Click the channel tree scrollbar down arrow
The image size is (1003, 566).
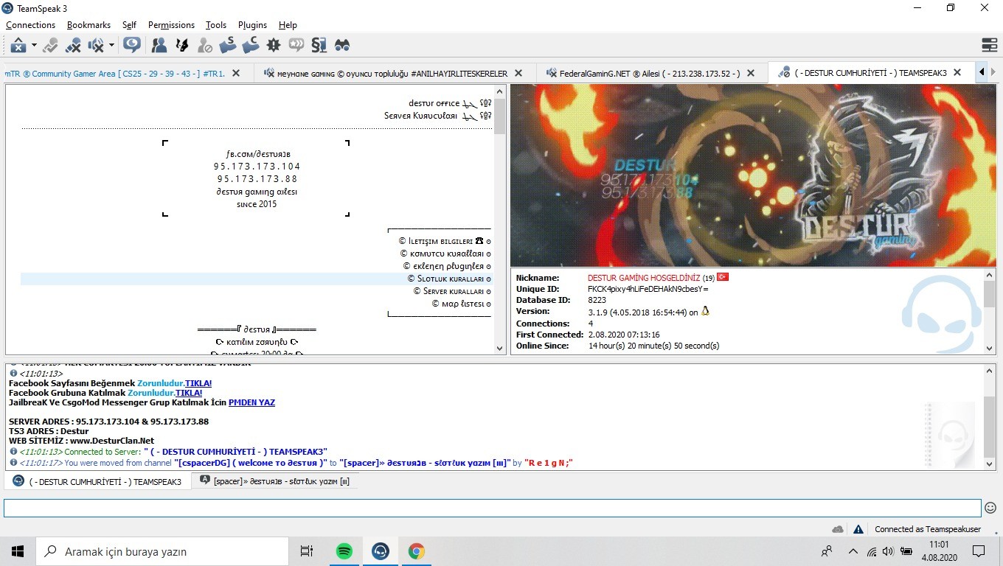(x=500, y=348)
